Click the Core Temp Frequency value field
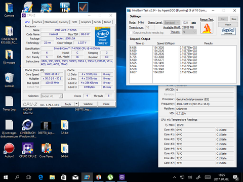 click(x=205, y=104)
